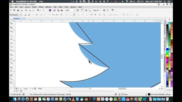Image resolution: width=182 pixels, height=102 pixels.
Task: Switch to the Untitled-1 document tab
Action: pos(17,18)
